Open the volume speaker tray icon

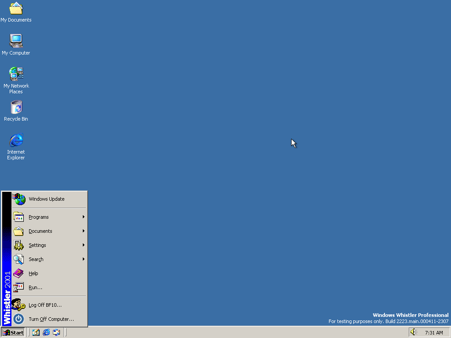414,332
